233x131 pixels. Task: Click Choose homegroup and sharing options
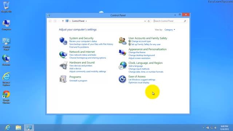point(88,58)
